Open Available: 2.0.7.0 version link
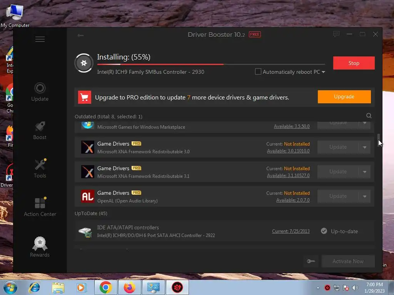The image size is (394, 295). click(x=293, y=200)
